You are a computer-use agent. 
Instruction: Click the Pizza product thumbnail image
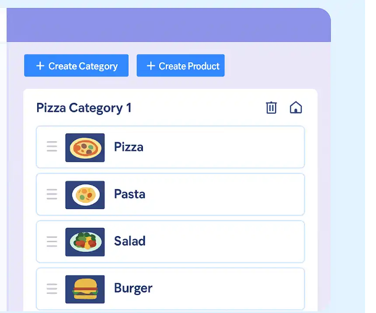pyautogui.click(x=85, y=147)
